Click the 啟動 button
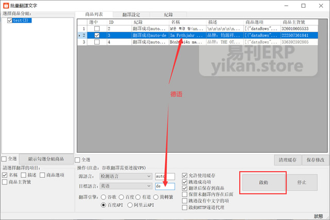This screenshot has width=330, height=220. pyautogui.click(x=263, y=182)
